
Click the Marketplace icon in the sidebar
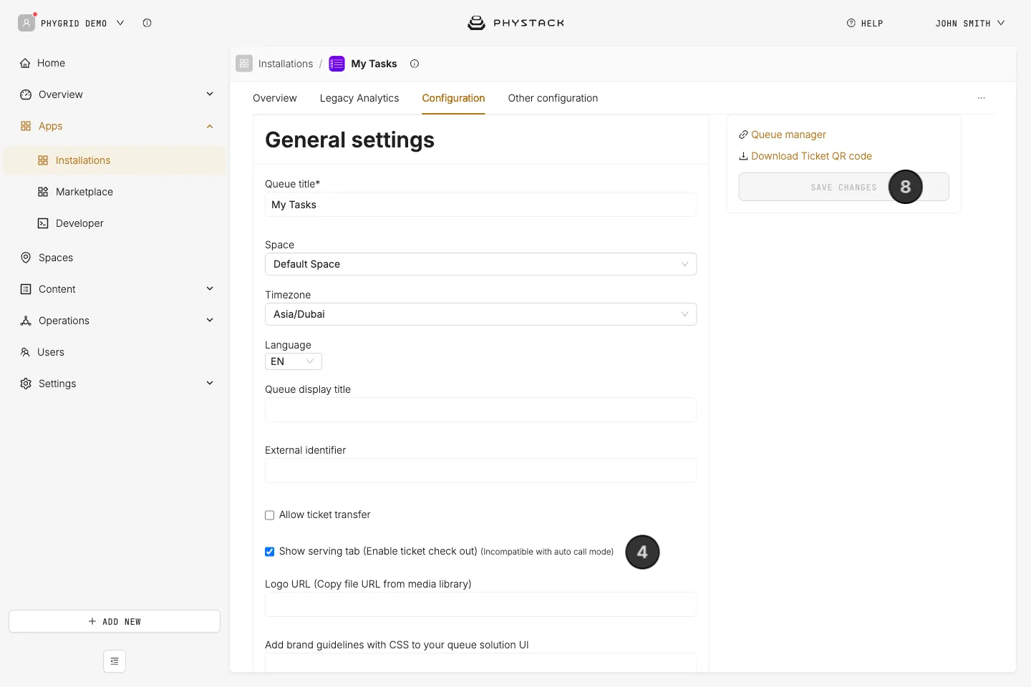point(43,192)
